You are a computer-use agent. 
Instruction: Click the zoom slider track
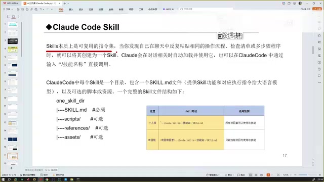[308, 175]
